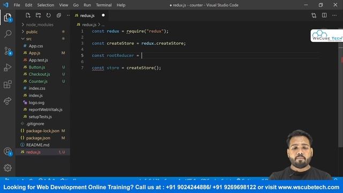The image size is (343, 193).
Task: Open the Search view in activity bar
Action: (8, 34)
